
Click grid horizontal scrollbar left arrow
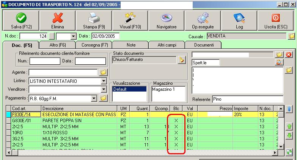[x=9, y=152]
